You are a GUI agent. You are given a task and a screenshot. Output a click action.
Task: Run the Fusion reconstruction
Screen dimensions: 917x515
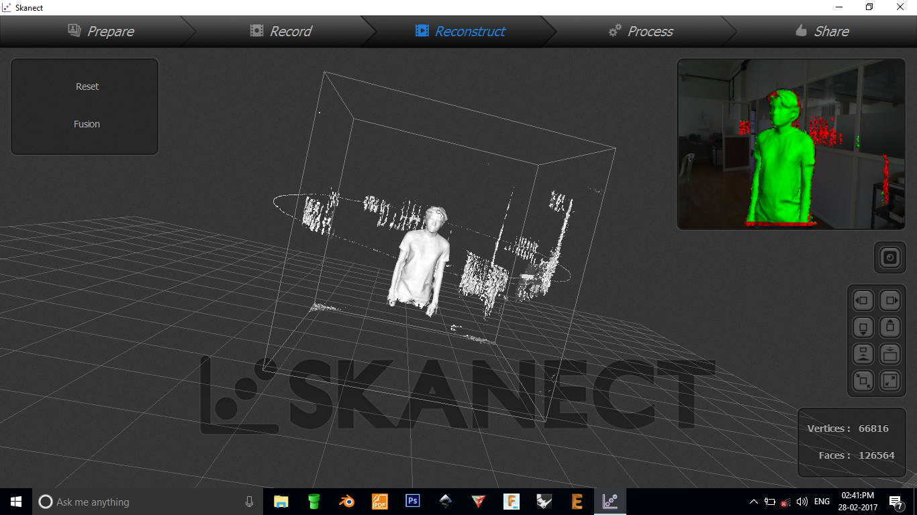pos(87,124)
